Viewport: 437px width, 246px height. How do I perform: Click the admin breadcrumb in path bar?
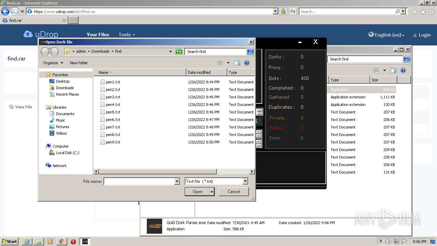[x=81, y=51]
